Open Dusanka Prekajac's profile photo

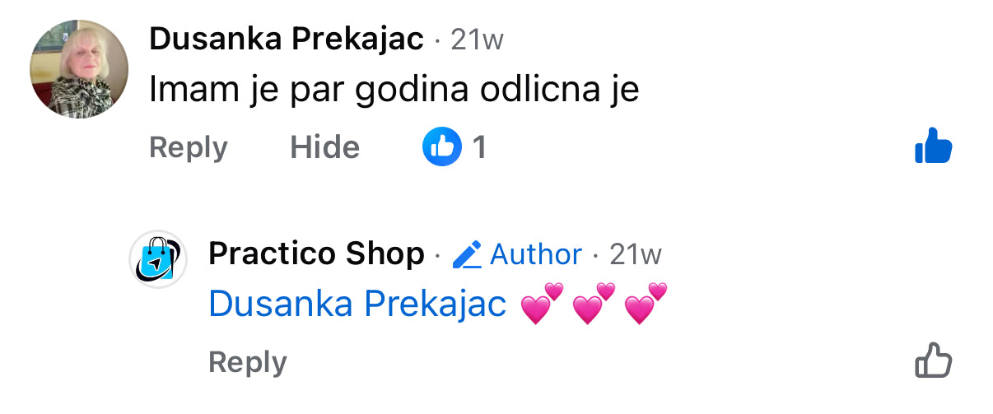pyautogui.click(x=79, y=69)
